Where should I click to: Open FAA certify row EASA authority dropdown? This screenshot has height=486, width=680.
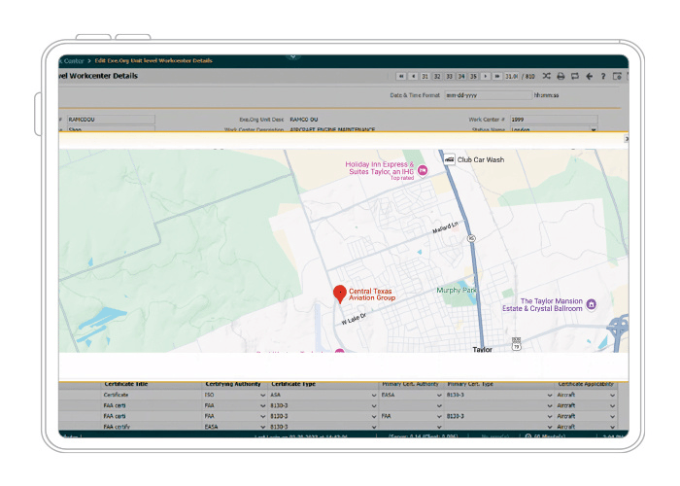[262, 427]
